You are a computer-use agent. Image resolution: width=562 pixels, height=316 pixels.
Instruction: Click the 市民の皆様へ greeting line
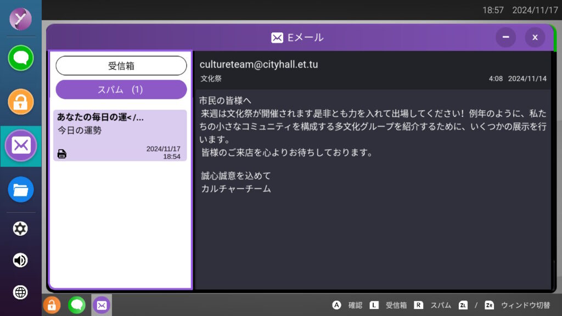point(226,101)
